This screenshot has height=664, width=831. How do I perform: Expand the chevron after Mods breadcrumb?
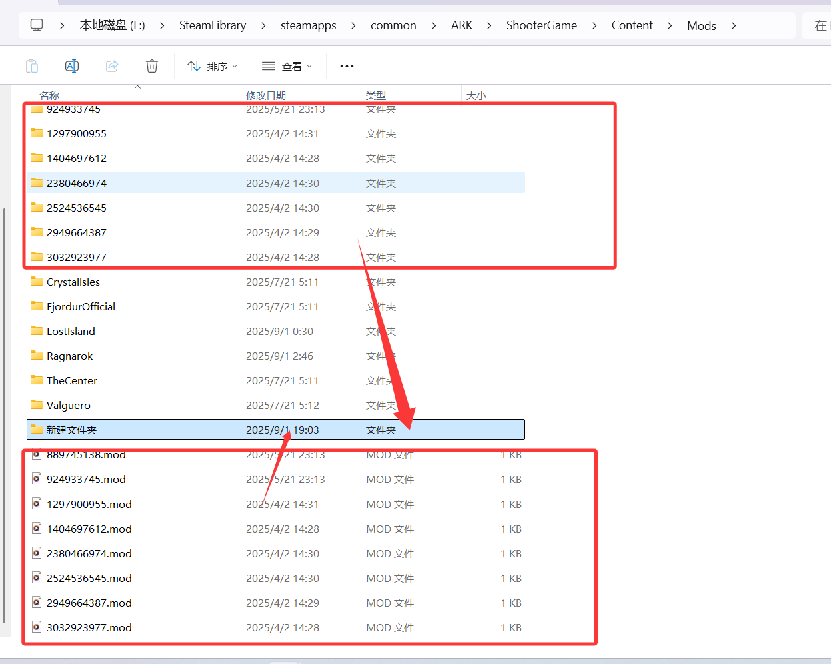click(734, 25)
